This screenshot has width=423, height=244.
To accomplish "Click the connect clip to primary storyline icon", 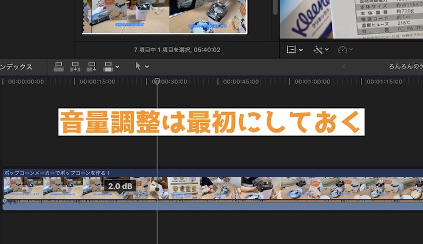I will pyautogui.click(x=59, y=66).
